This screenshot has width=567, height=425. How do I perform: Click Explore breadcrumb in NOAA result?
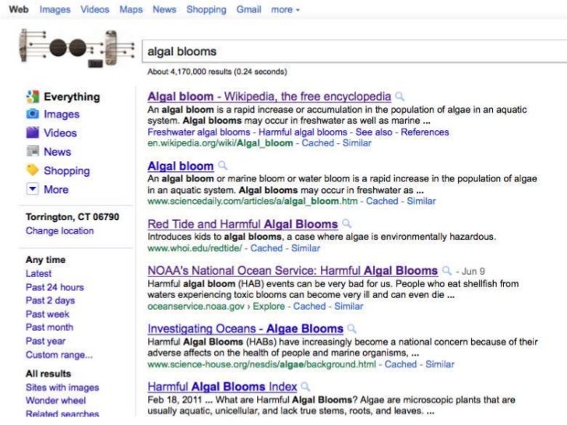point(269,306)
